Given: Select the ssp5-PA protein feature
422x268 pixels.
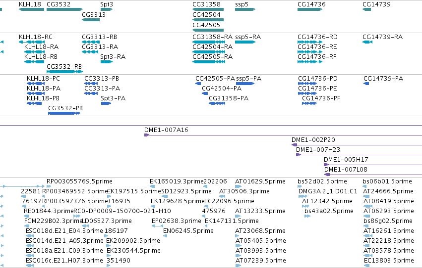Looking at the screenshot, I should (245, 84).
